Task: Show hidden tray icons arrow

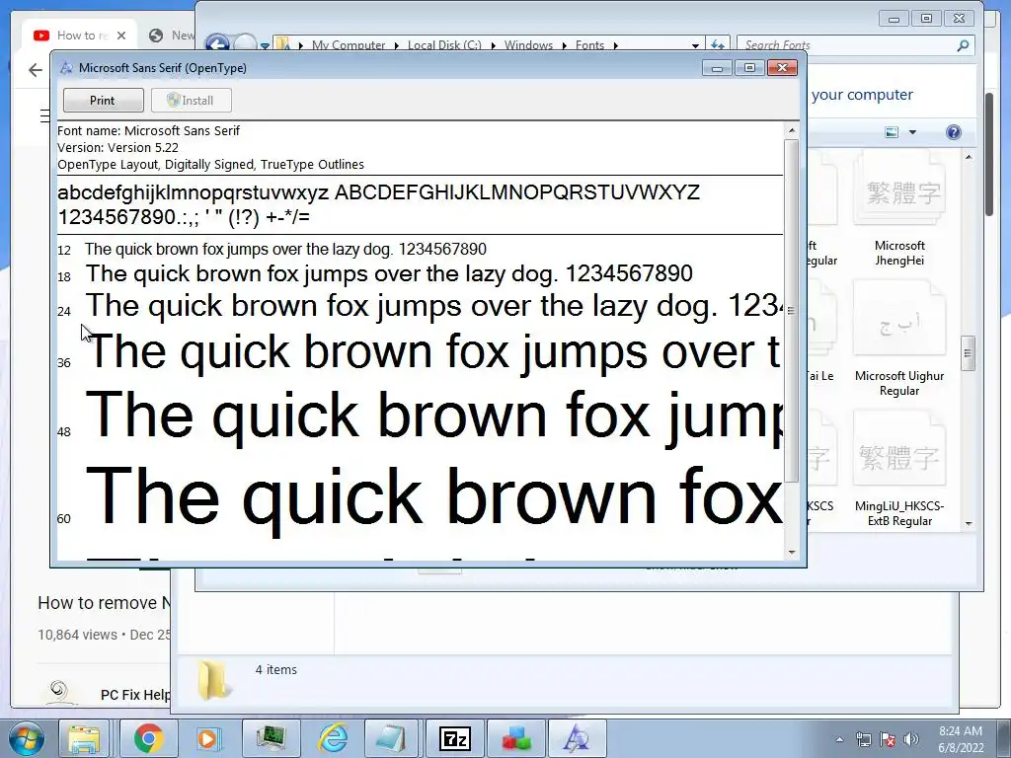Action: [839, 739]
